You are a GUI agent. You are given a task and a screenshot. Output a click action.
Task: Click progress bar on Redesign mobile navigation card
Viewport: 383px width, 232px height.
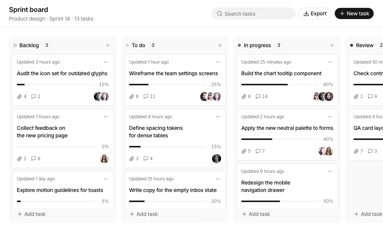[x=280, y=201]
